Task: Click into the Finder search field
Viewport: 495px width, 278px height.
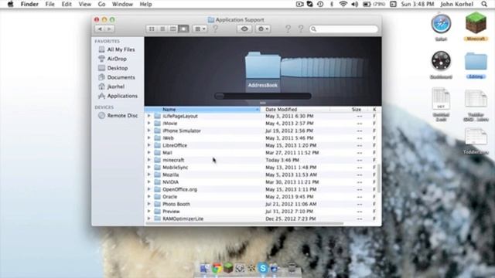Action: coord(343,29)
